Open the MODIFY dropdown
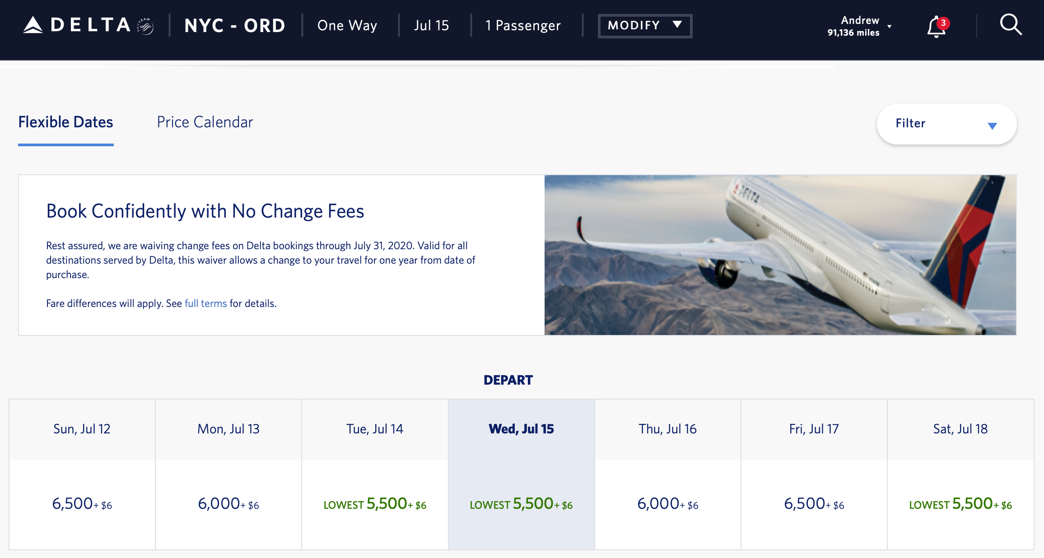This screenshot has height=558, width=1044. tap(644, 26)
